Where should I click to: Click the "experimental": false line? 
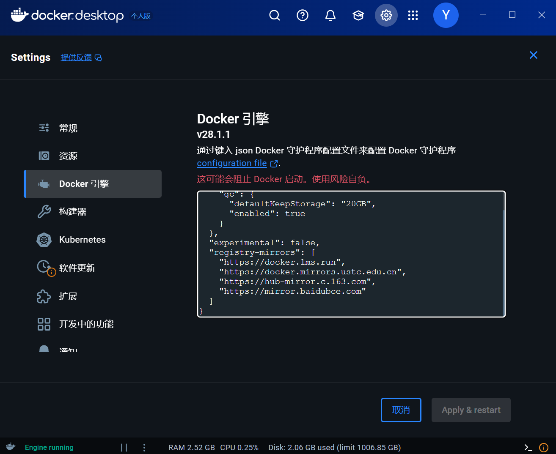click(x=264, y=243)
